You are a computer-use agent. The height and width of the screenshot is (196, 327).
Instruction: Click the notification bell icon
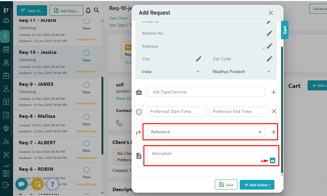pos(88,10)
